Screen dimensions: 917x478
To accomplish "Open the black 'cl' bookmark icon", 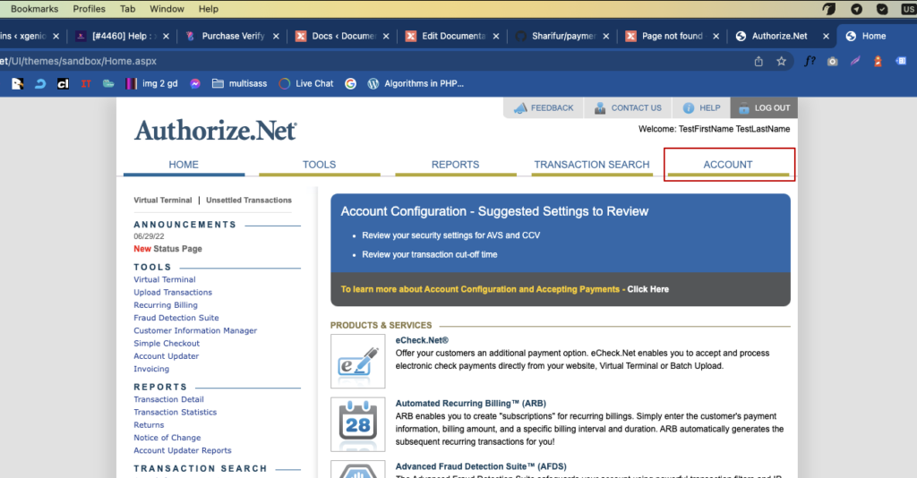I will [x=64, y=83].
